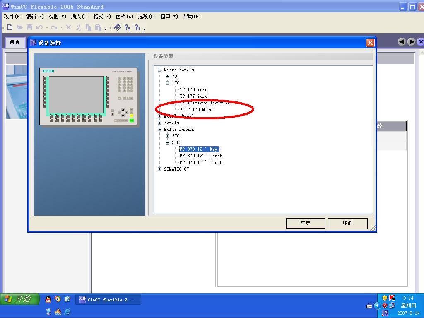Launch Internet Explorer from quick launch
424x318 pixels.
[67, 312]
